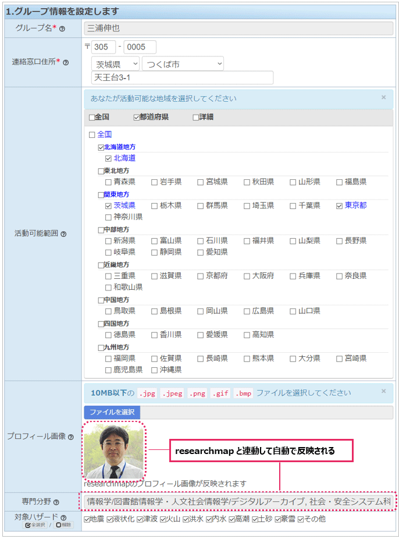399x539 pixels.
Task: Check the 栃木県 checkbox
Action: 155,205
